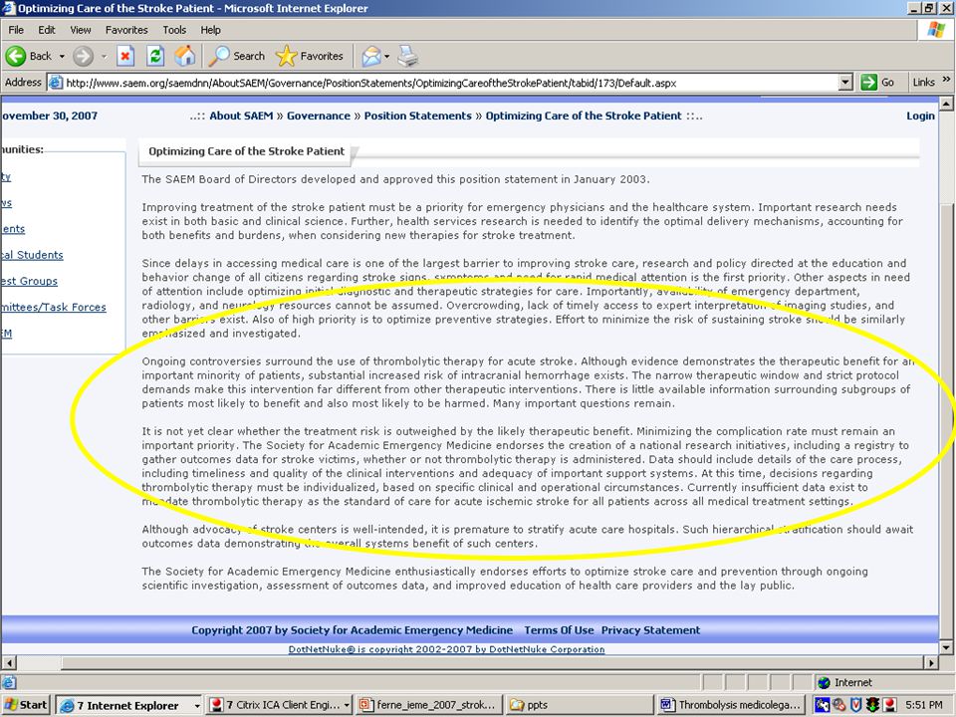Open ppts folder taskbar item
Viewport: 956px width, 717px height.
click(581, 705)
